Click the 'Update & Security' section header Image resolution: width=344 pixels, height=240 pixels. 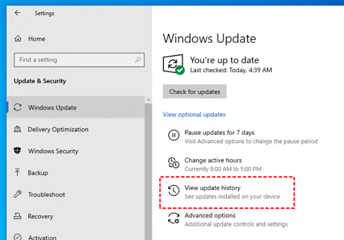tap(40, 81)
